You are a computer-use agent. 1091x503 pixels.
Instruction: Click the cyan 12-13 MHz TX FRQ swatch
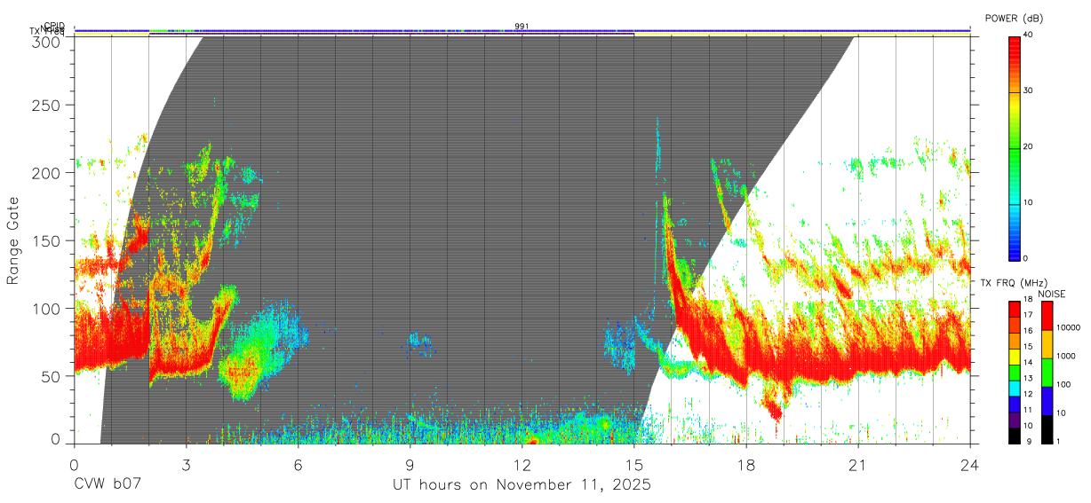[x=1014, y=388]
